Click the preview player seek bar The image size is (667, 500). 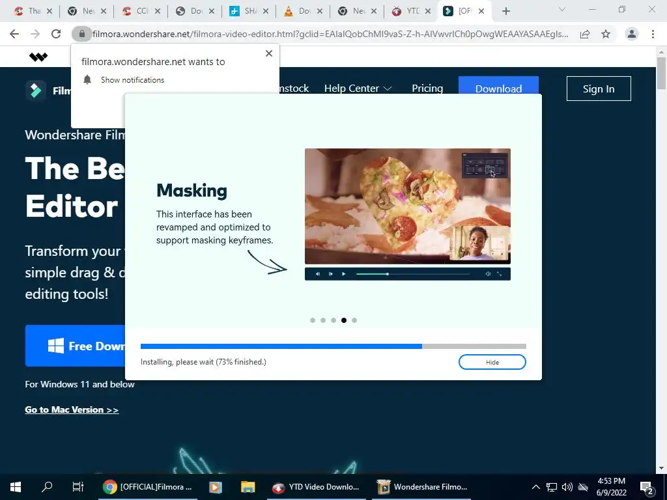point(413,274)
